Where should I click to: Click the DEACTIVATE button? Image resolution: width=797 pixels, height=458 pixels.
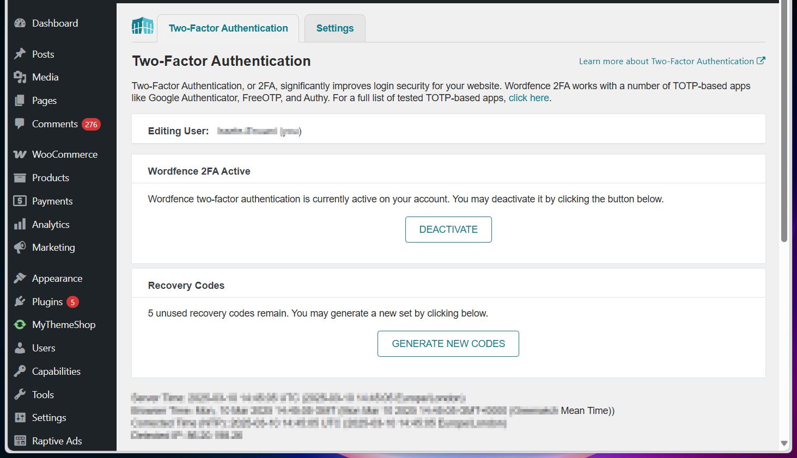click(448, 229)
